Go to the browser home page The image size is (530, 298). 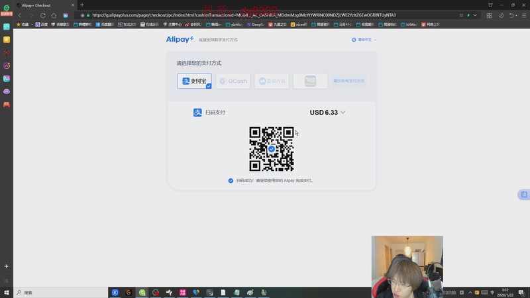coord(54,15)
